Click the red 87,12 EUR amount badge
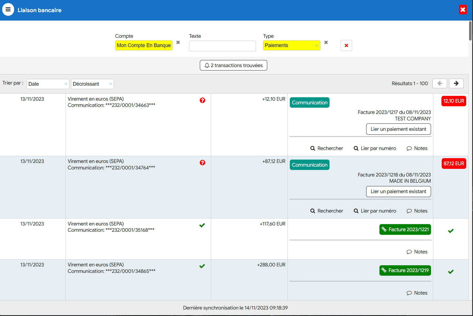This screenshot has width=473, height=316. tap(454, 163)
